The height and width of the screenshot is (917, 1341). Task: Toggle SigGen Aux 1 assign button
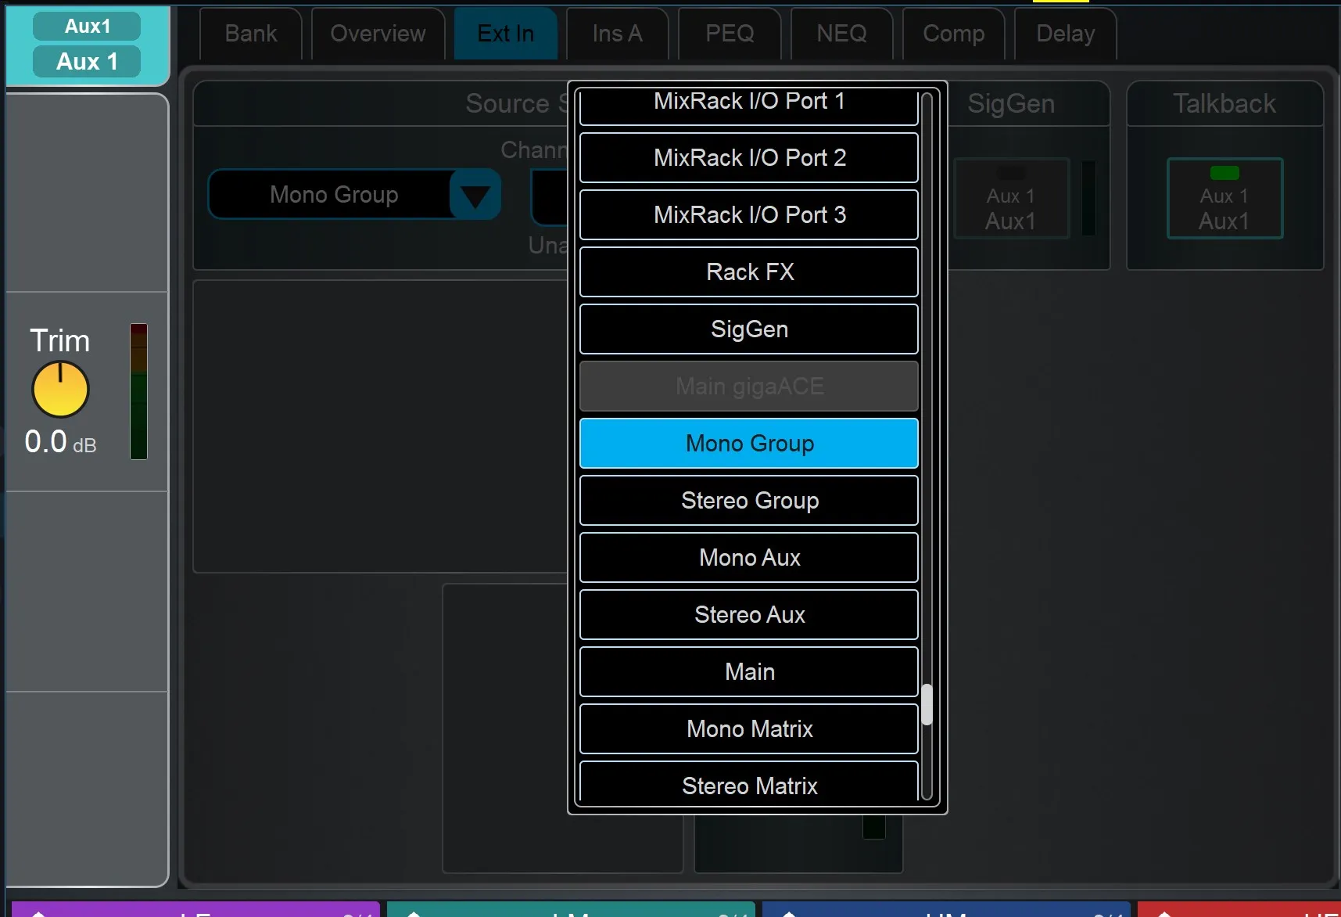point(1011,199)
